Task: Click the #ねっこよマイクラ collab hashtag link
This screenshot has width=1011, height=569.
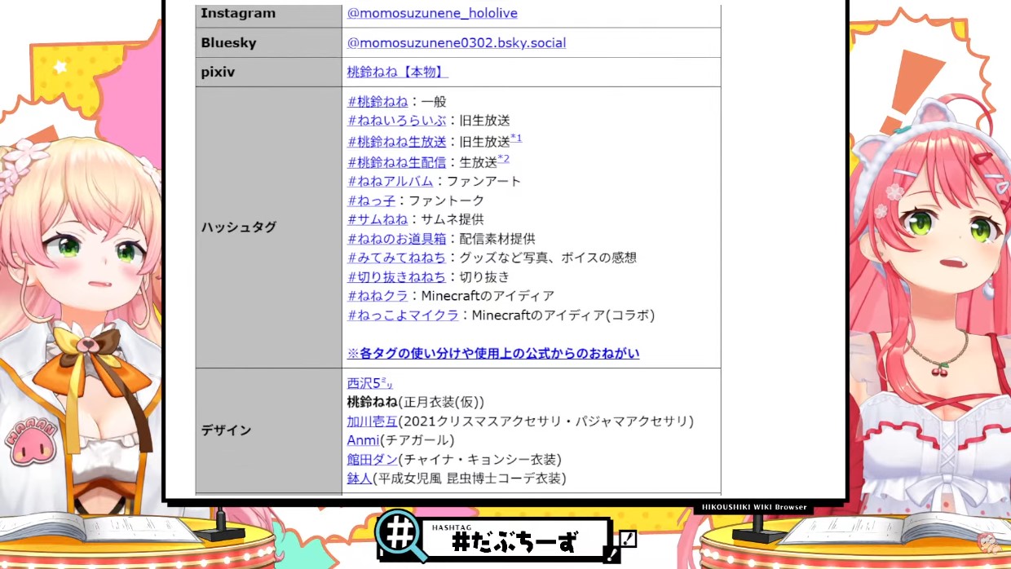Action: [403, 315]
